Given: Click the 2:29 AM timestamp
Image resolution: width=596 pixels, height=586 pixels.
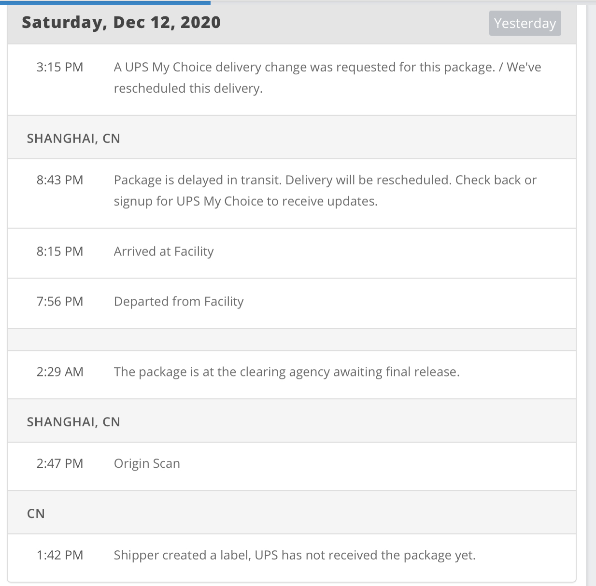Looking at the screenshot, I should pyautogui.click(x=60, y=372).
